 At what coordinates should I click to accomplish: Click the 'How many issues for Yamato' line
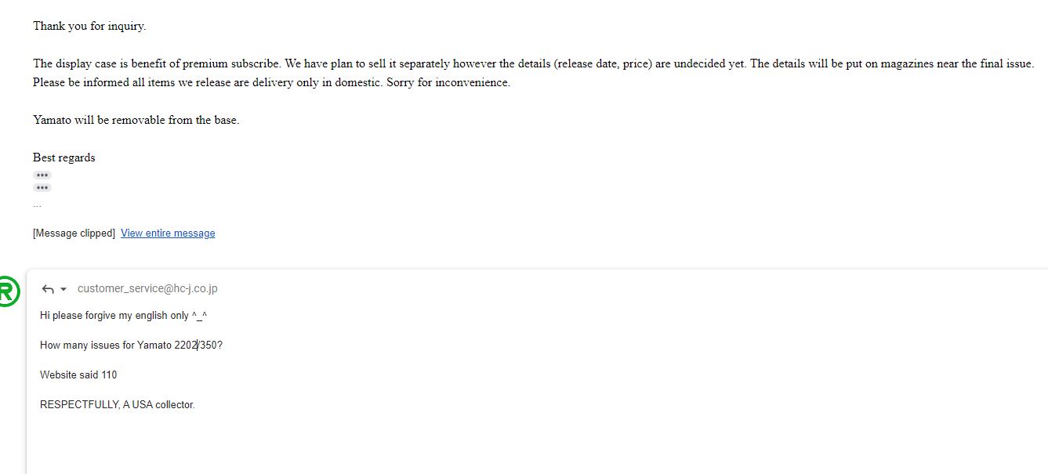pyautogui.click(x=131, y=345)
